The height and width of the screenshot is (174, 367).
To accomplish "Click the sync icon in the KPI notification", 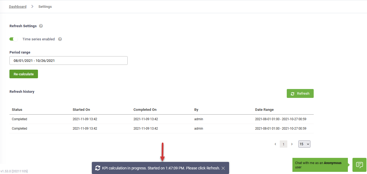I will (98, 168).
